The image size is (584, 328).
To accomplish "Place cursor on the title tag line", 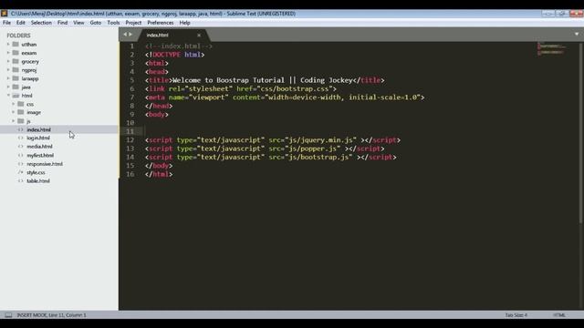I will (265, 80).
